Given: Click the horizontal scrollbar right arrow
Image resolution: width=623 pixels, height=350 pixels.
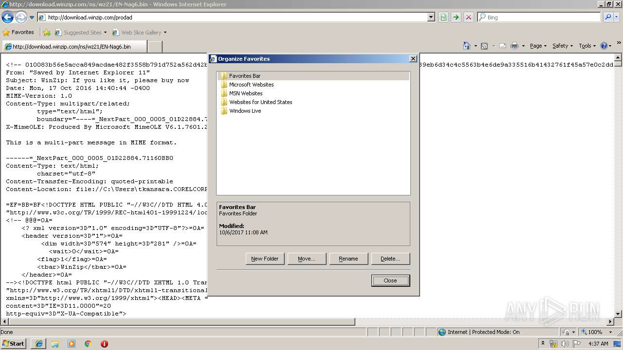Looking at the screenshot, I should [x=610, y=322].
